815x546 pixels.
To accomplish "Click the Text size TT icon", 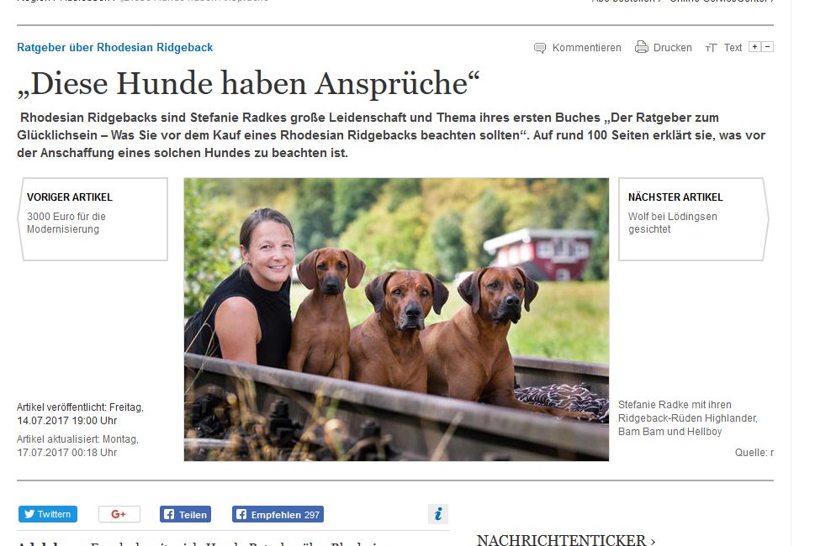I will (x=711, y=48).
